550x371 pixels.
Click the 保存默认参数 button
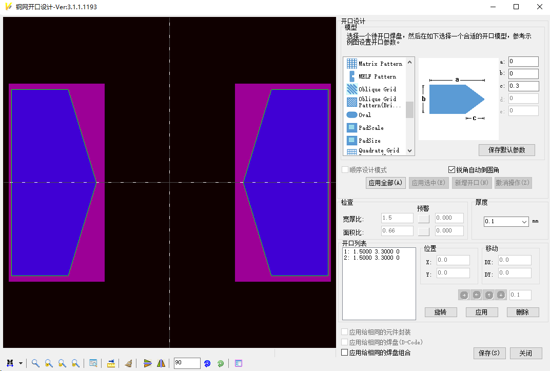point(507,150)
